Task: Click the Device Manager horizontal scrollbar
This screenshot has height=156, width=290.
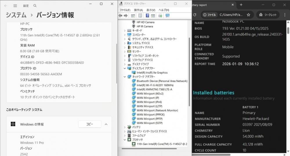Action: click(149, 149)
